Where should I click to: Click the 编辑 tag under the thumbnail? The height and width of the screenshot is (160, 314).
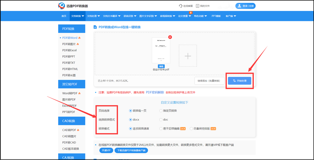tap(161, 66)
